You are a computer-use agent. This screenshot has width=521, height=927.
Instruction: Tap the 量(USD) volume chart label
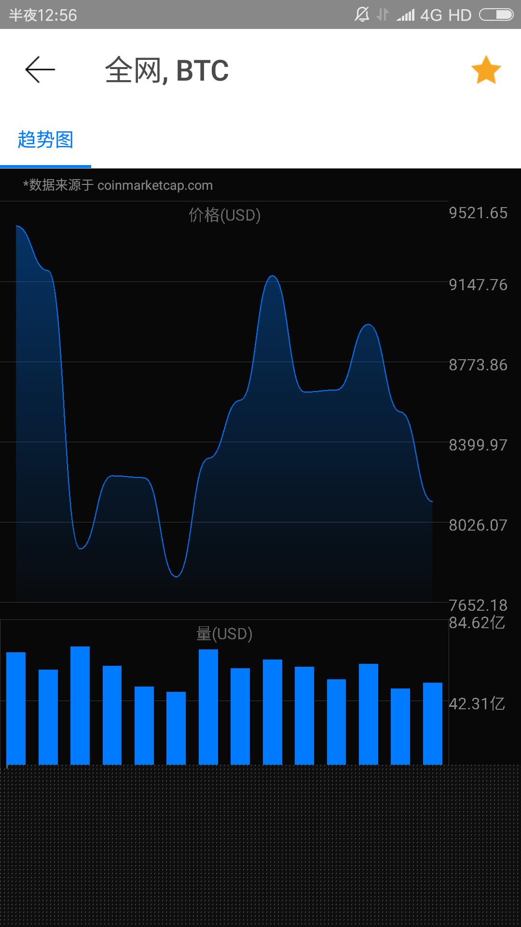tap(224, 633)
